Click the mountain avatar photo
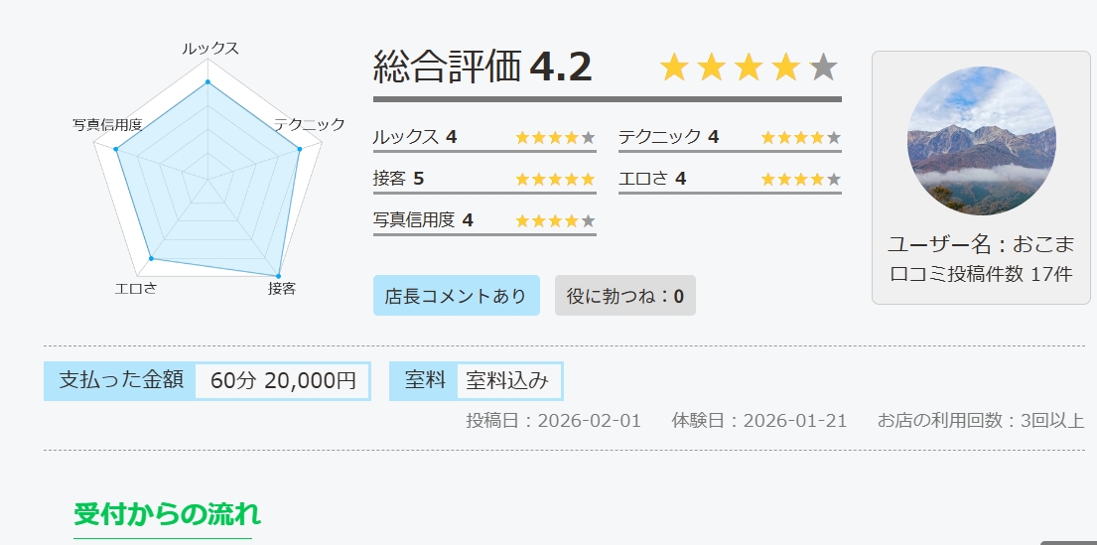 [x=981, y=141]
